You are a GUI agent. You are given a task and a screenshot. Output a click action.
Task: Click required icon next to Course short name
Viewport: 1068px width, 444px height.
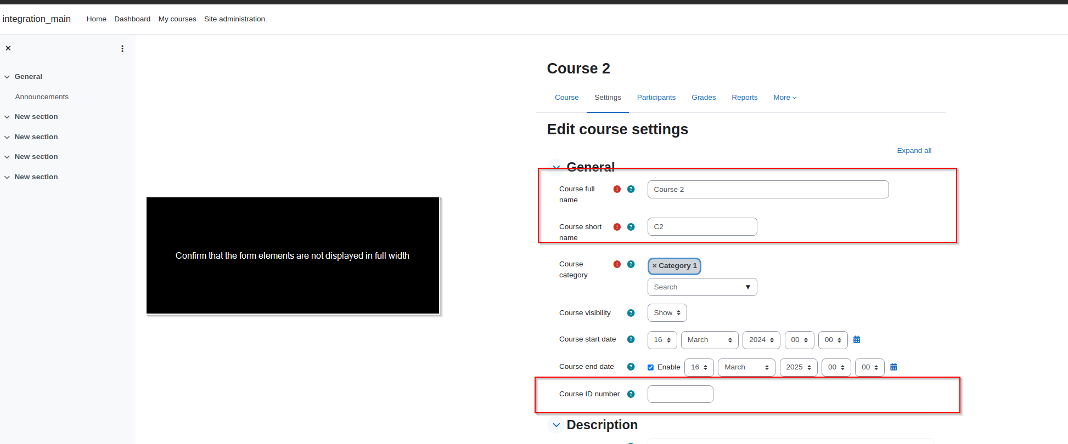click(x=617, y=227)
